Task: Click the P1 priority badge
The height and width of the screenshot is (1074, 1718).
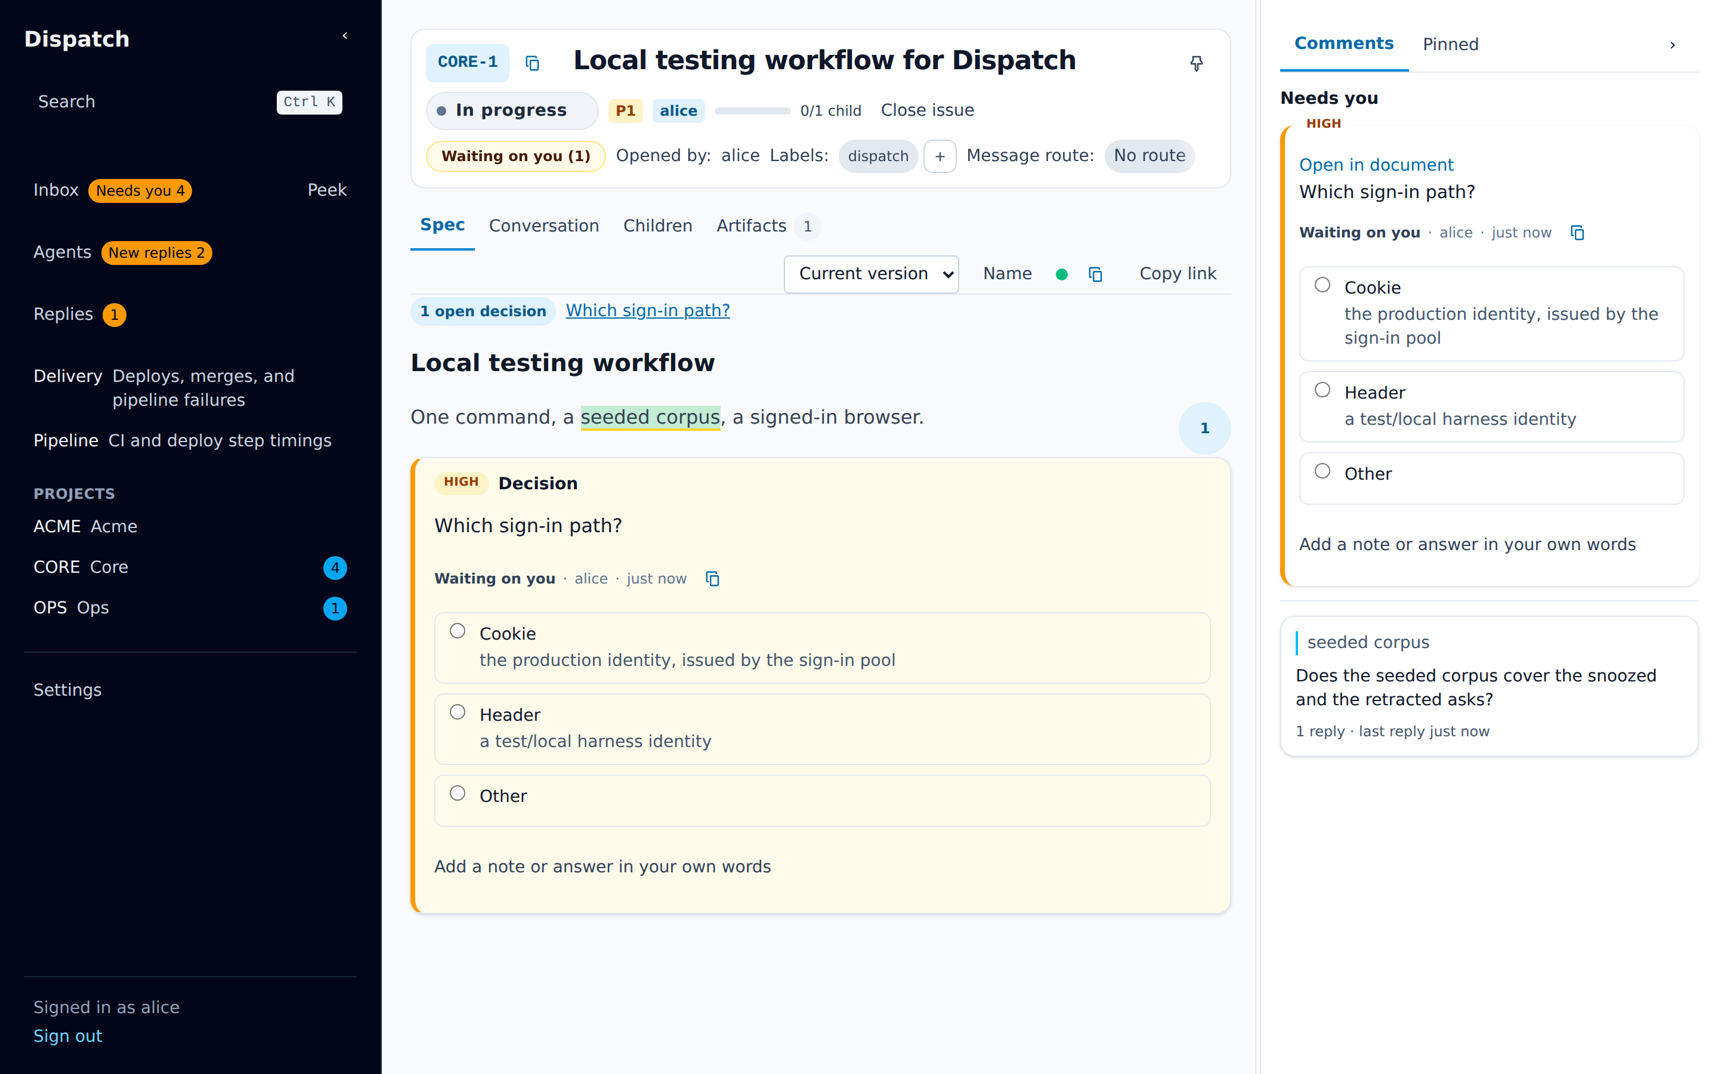Action: coord(625,111)
